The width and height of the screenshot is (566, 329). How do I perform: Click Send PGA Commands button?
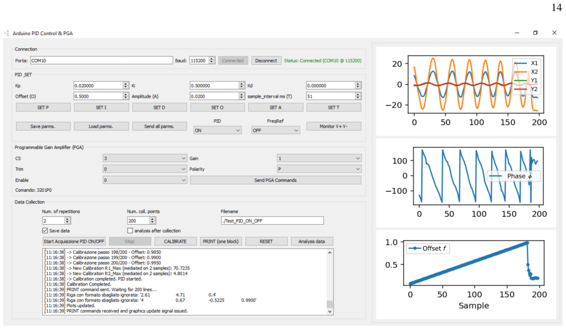[x=276, y=180]
